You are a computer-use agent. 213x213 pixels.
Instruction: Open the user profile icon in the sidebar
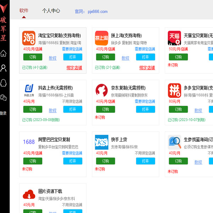(3, 68)
